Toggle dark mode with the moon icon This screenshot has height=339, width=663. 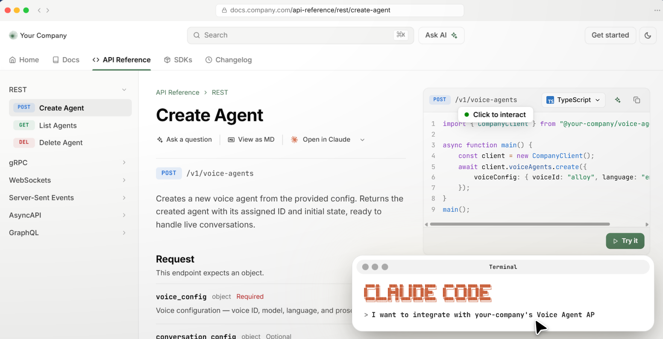coord(648,35)
